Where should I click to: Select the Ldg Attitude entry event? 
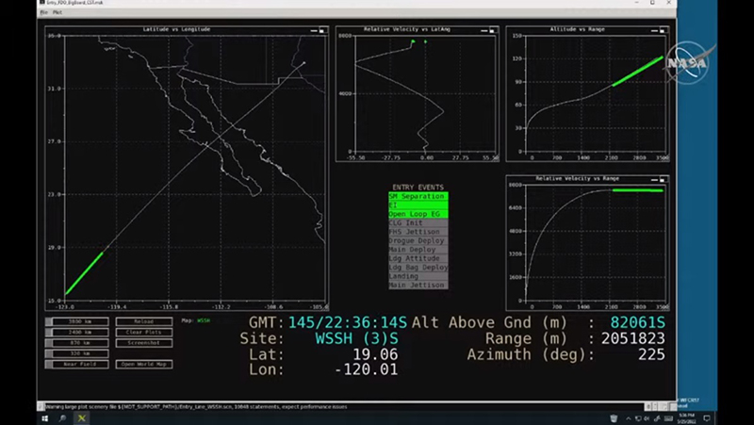[x=418, y=258]
